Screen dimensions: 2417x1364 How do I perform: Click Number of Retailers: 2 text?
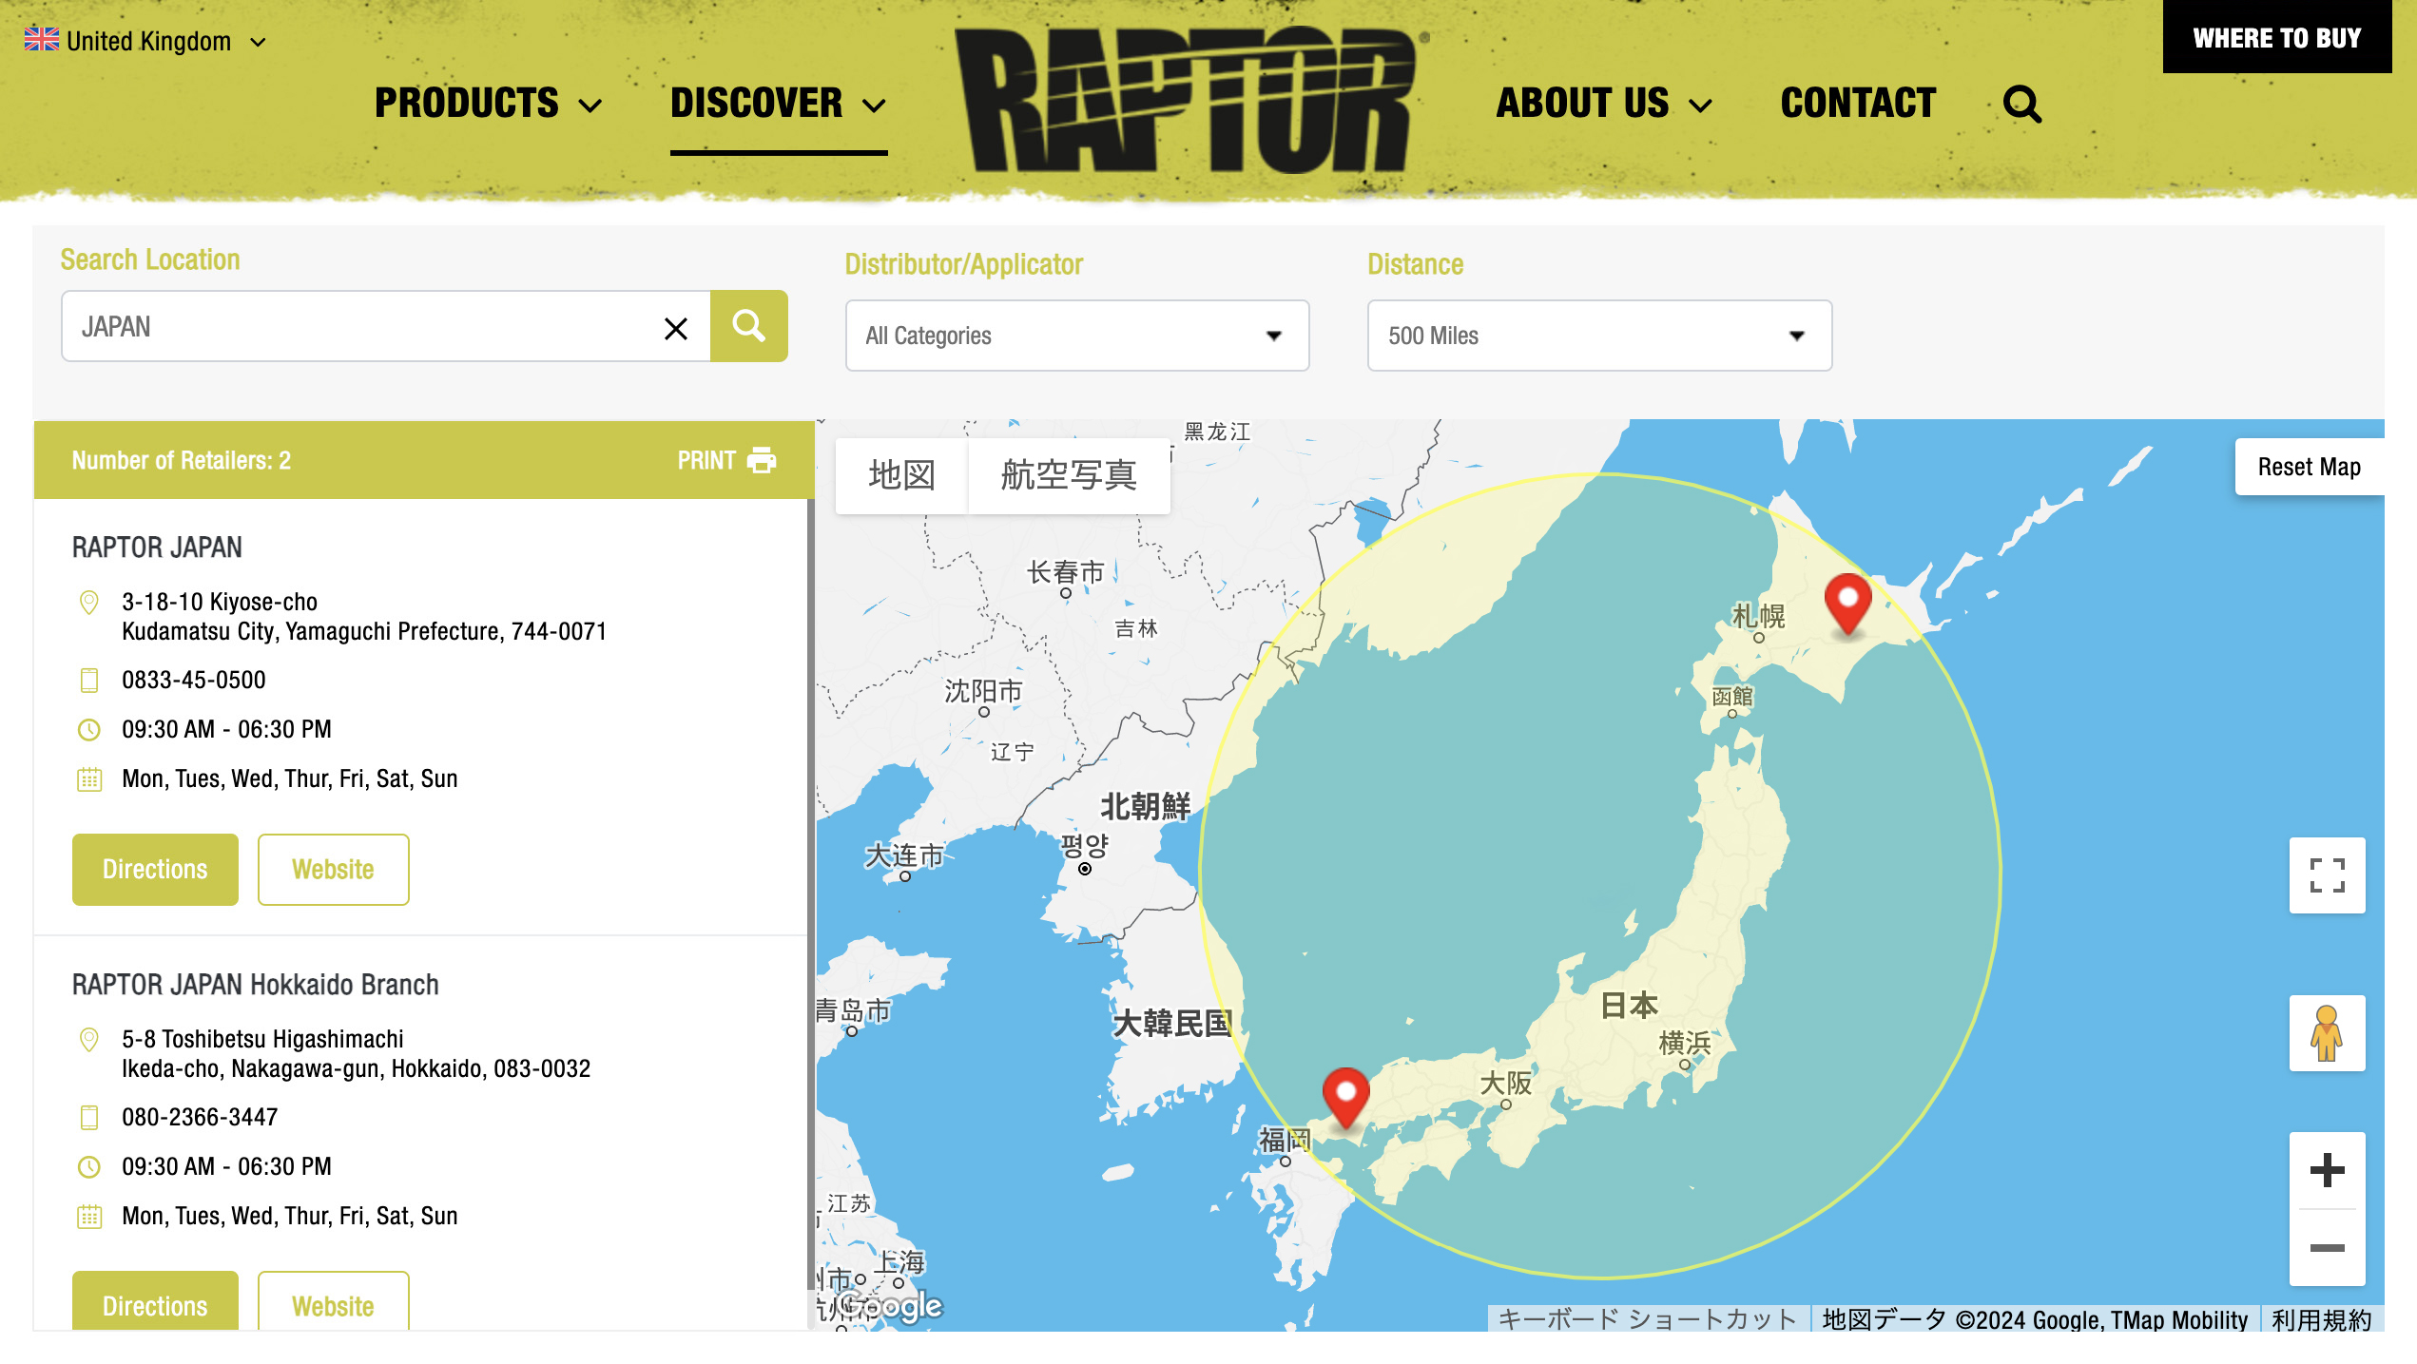(x=181, y=460)
